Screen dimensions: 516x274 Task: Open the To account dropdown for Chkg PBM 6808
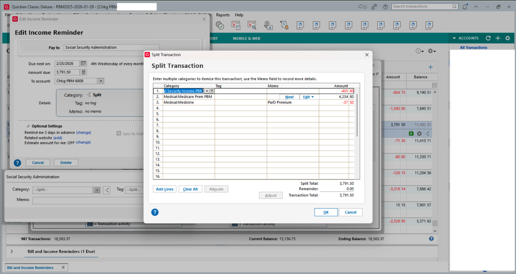coord(101,81)
